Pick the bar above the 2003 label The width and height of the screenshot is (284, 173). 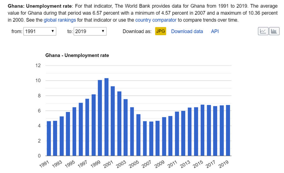pos(125,127)
